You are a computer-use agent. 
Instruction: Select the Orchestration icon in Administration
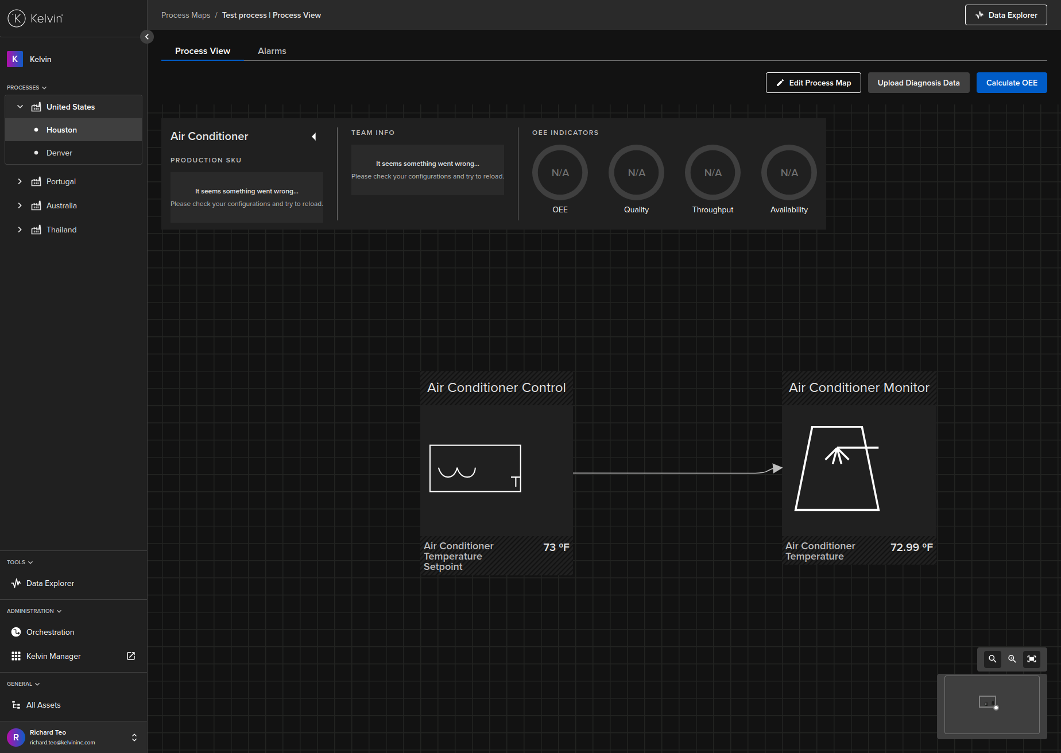tap(16, 632)
